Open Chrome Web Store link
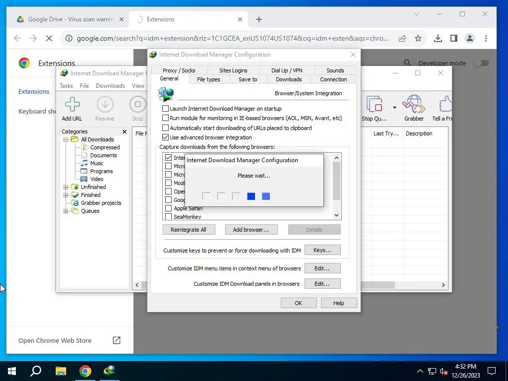508x381 pixels. [69, 340]
